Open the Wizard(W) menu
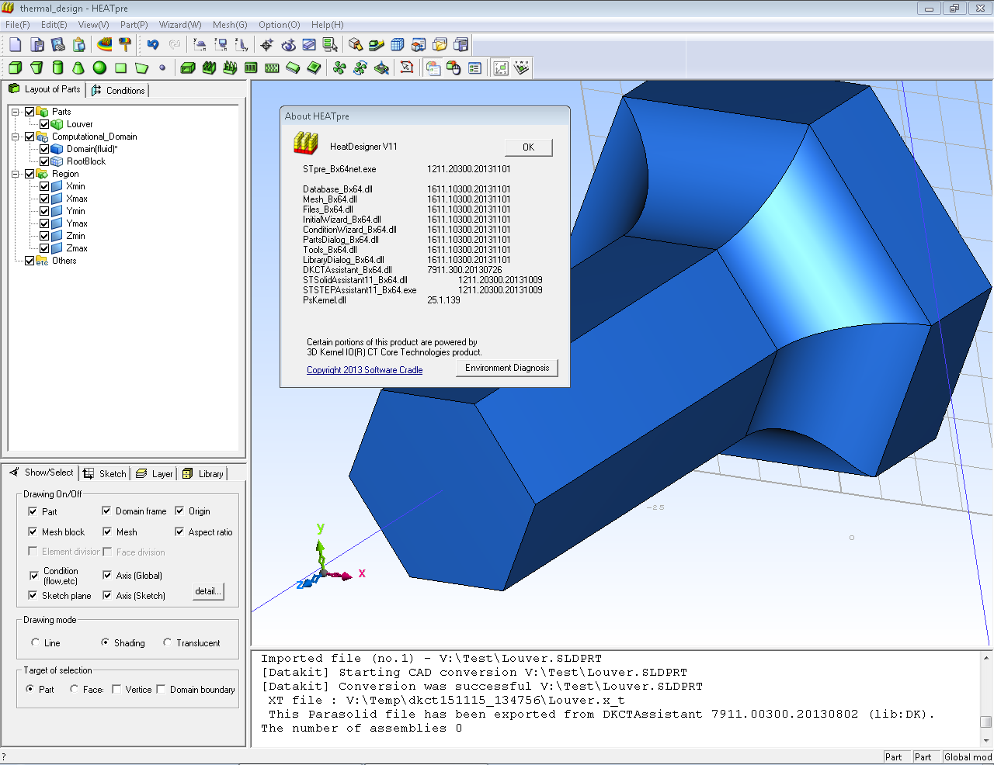 click(180, 25)
